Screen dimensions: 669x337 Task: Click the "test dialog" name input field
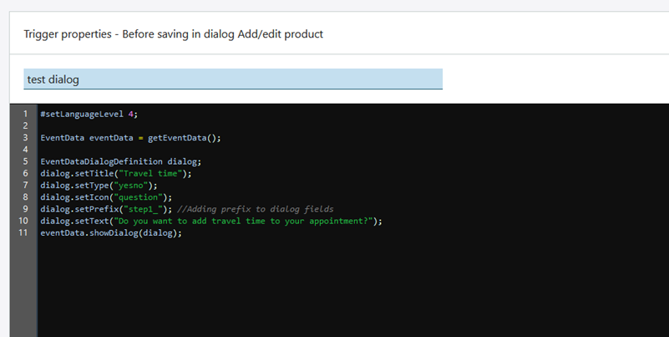pos(232,79)
